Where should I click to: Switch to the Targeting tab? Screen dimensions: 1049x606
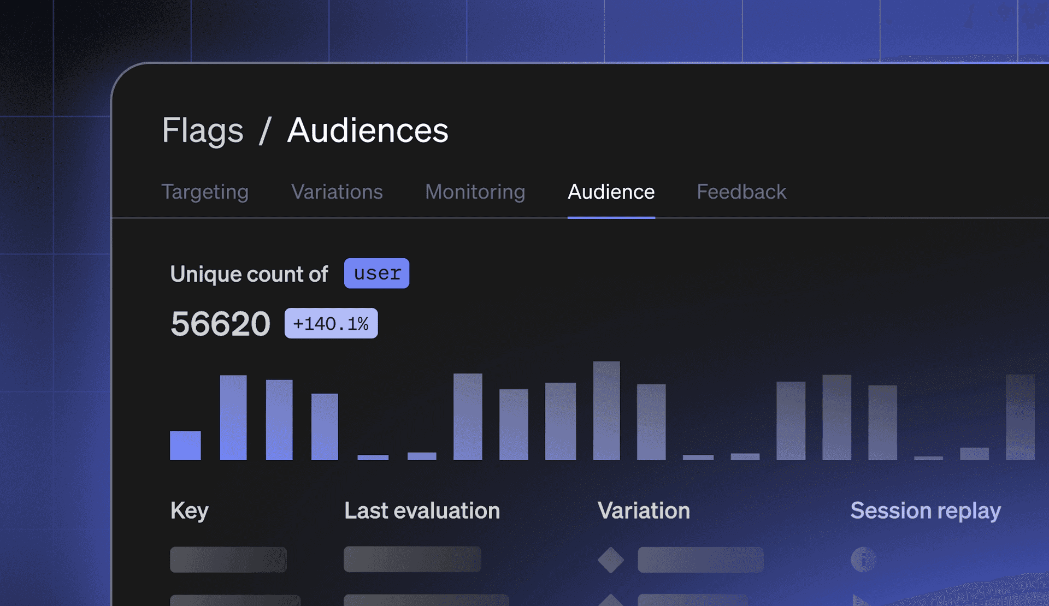[205, 192]
